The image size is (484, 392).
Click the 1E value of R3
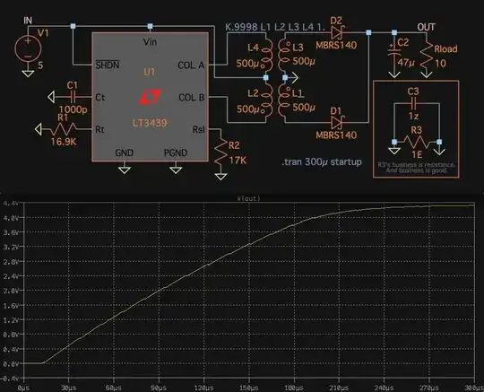pyautogui.click(x=417, y=154)
